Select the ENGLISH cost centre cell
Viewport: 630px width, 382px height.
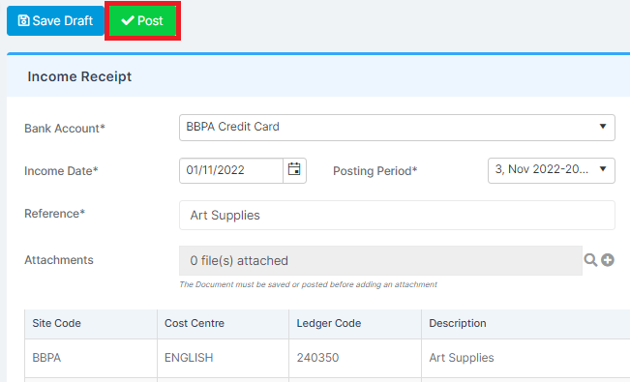coord(223,358)
